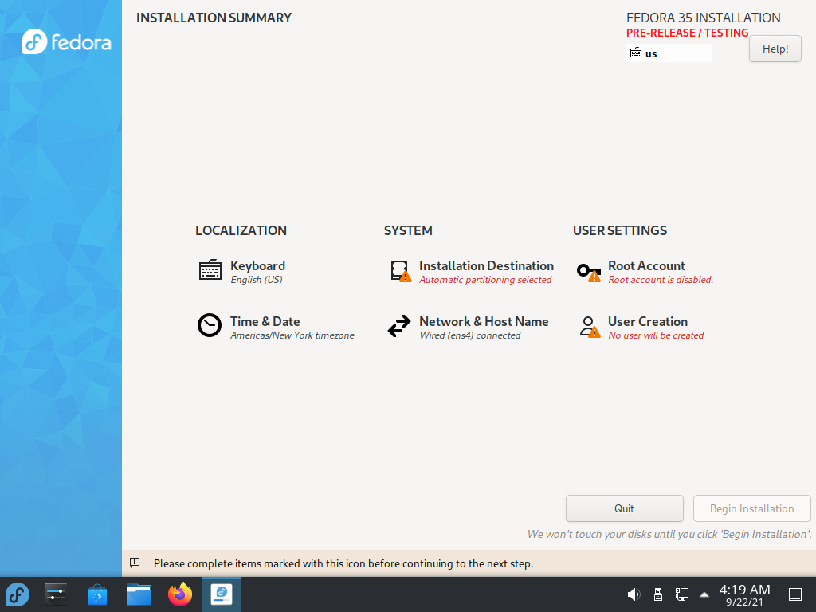Open the Installation Destination disk icon

point(401,271)
